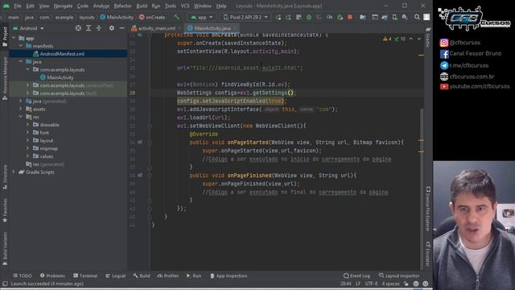The height and width of the screenshot is (290, 515).
Task: Open the App Inspection tool window
Action: (x=229, y=275)
